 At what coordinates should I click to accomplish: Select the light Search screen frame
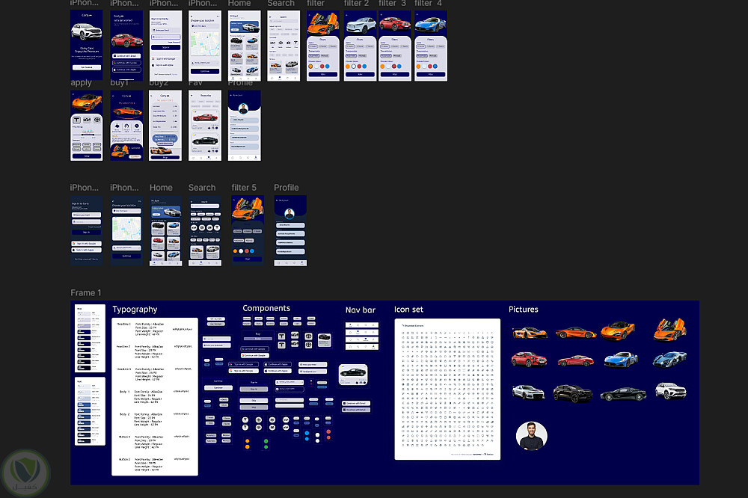(x=283, y=46)
